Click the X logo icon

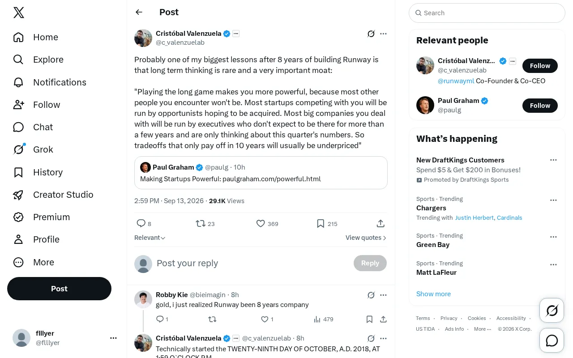tap(19, 13)
